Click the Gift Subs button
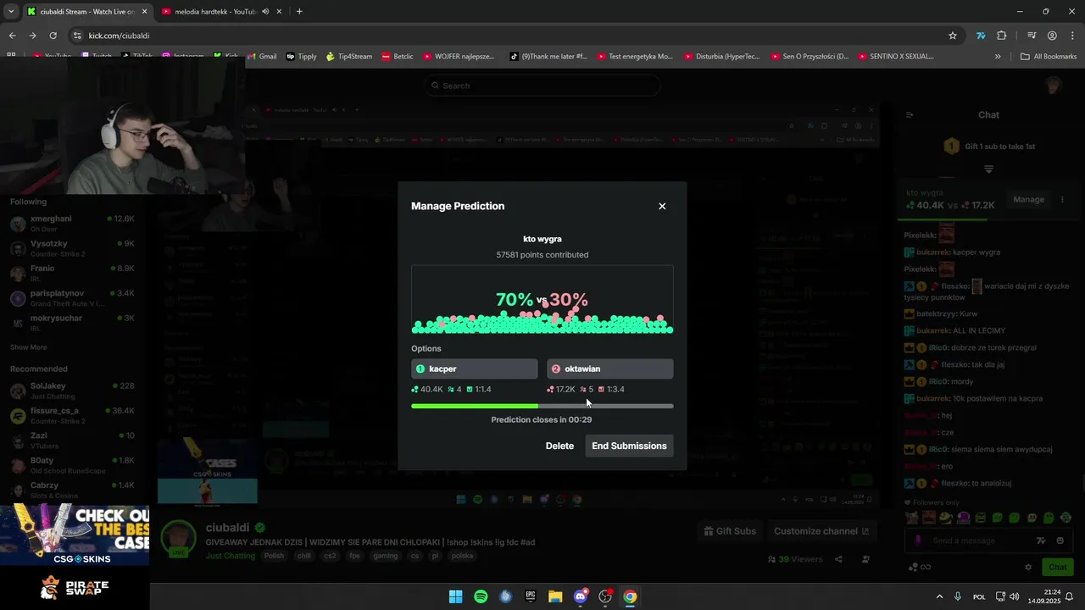Image resolution: width=1085 pixels, height=610 pixels. [730, 531]
